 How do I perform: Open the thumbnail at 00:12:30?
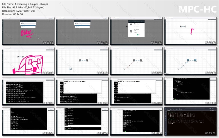136,121
